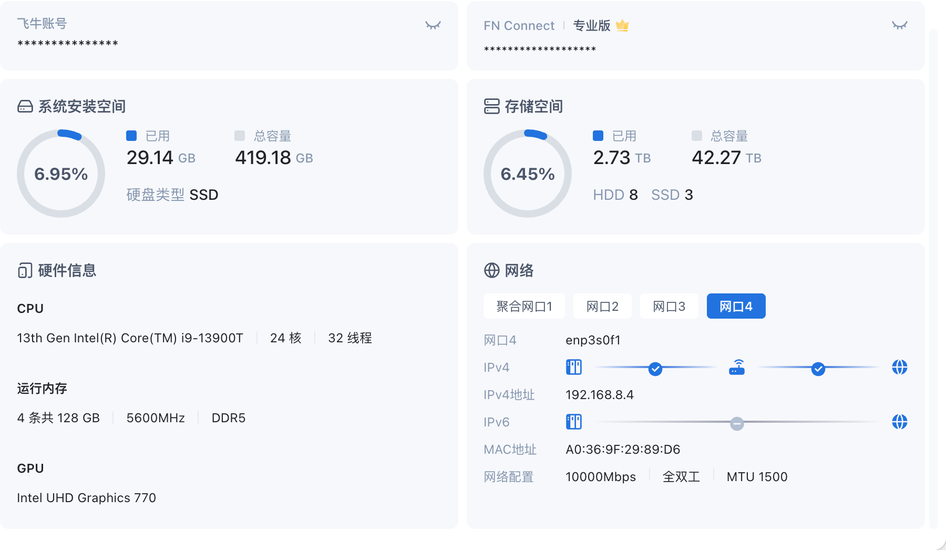Click the IPv4 internet globe icon
This screenshot has height=550, width=946.
point(899,368)
